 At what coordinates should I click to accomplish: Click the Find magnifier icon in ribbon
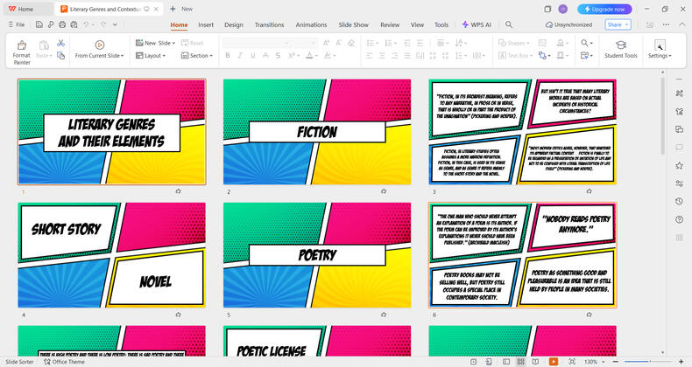coord(584,43)
